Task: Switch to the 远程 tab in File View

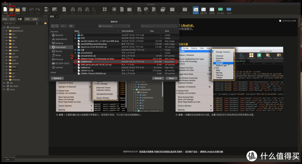Action: click(35, 19)
